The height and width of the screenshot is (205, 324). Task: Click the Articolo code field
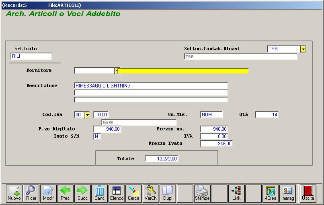click(31, 56)
